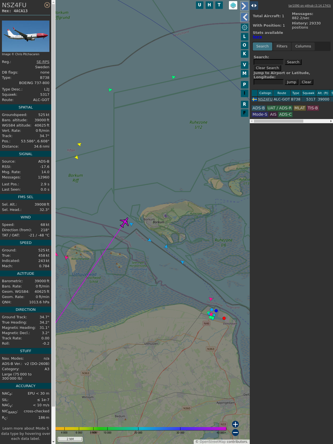Toggle the O button on map

click(x=244, y=45)
